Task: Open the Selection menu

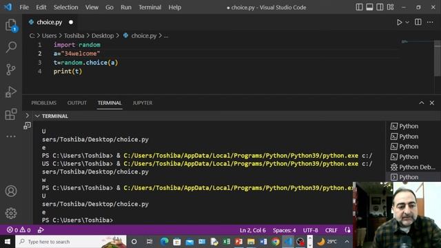Action: click(66, 8)
